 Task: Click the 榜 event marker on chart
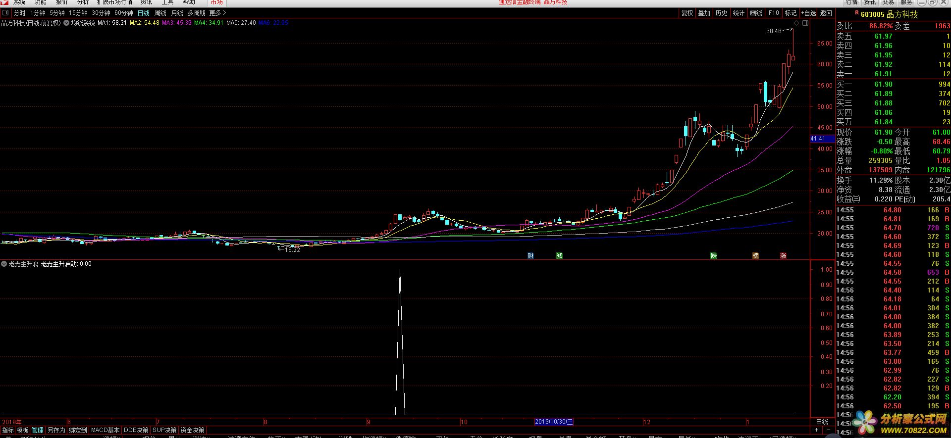pos(755,255)
